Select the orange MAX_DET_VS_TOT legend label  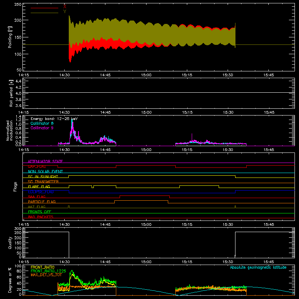46,275
